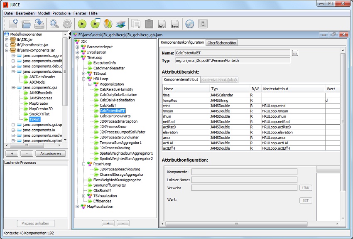Switch to the Oberflächeneditor tab
The width and height of the screenshot is (353, 239).
click(x=222, y=42)
